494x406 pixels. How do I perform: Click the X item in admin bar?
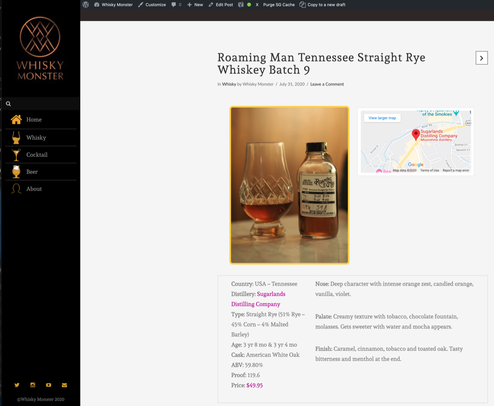tap(257, 5)
